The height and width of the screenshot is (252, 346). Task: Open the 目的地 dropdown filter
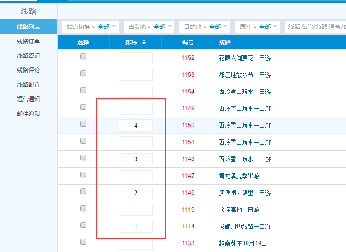click(204, 27)
